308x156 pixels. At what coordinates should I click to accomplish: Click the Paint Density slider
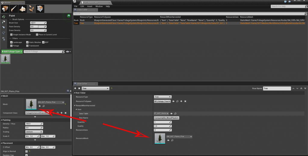pos(38,26)
